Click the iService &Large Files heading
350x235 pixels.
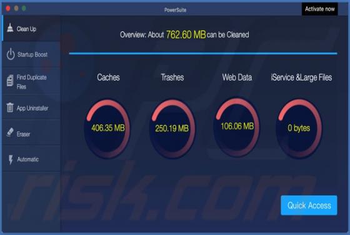point(301,77)
